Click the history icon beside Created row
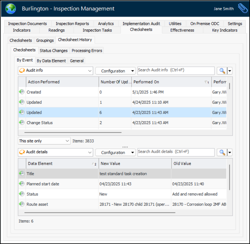Viewport: 250px width, 244px height. point(22,92)
